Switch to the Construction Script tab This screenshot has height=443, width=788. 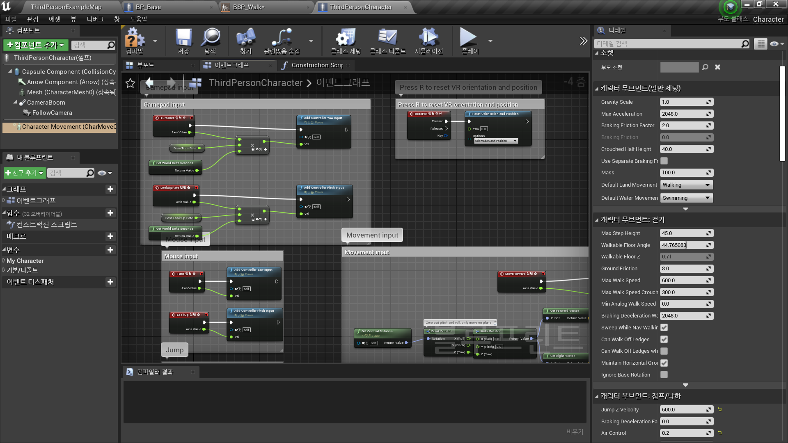(317, 65)
